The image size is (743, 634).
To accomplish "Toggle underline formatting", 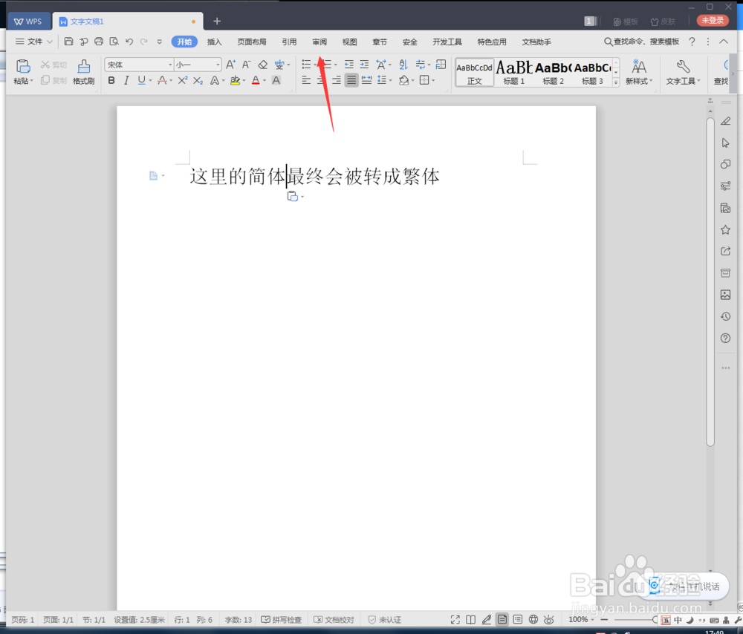I will coord(141,80).
